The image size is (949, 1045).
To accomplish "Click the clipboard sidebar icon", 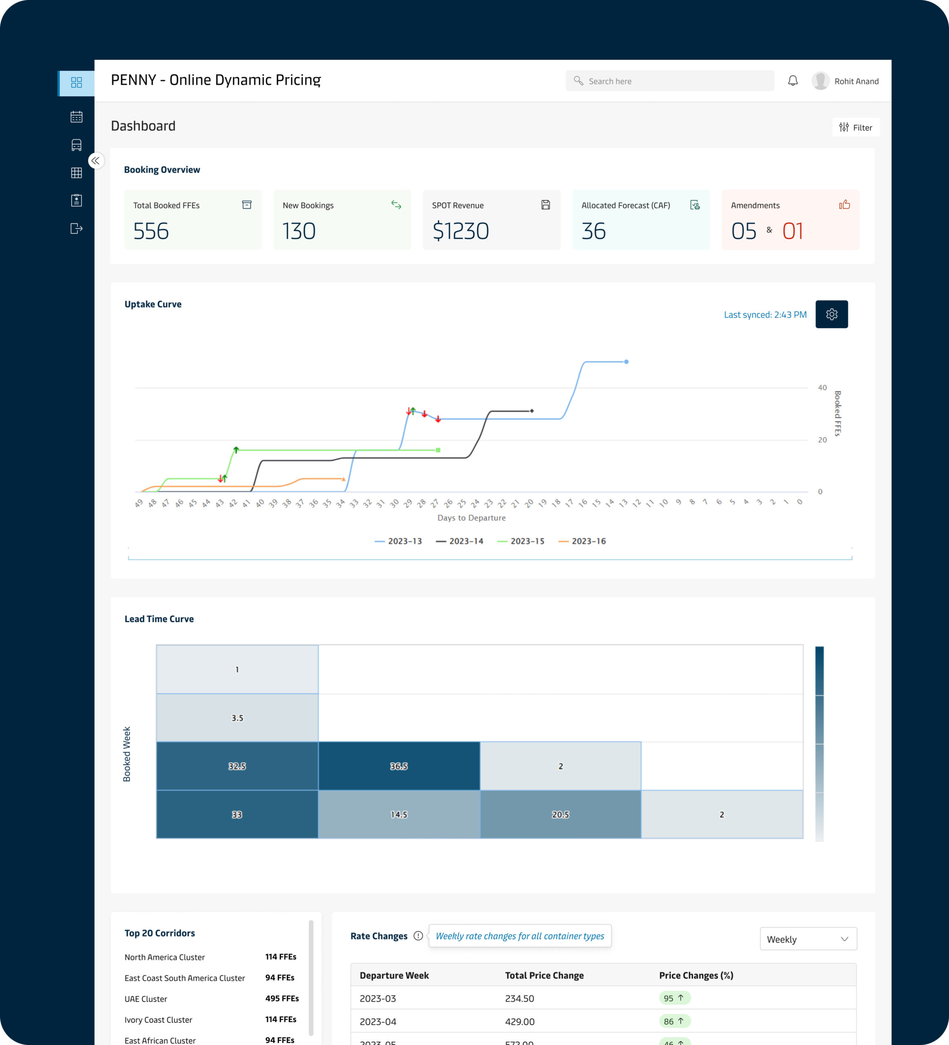I will pyautogui.click(x=76, y=200).
